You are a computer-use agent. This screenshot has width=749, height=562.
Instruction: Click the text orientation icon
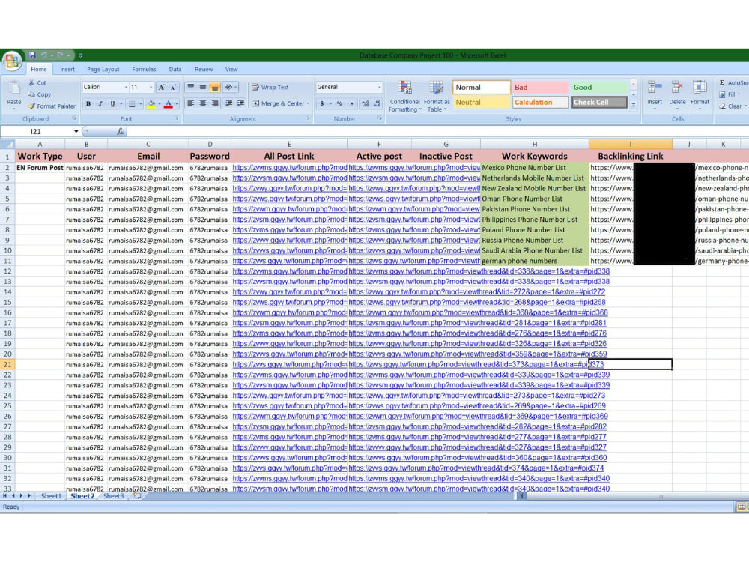(x=230, y=87)
